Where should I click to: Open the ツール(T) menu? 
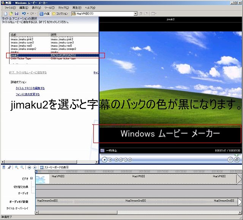[x=50, y=8]
